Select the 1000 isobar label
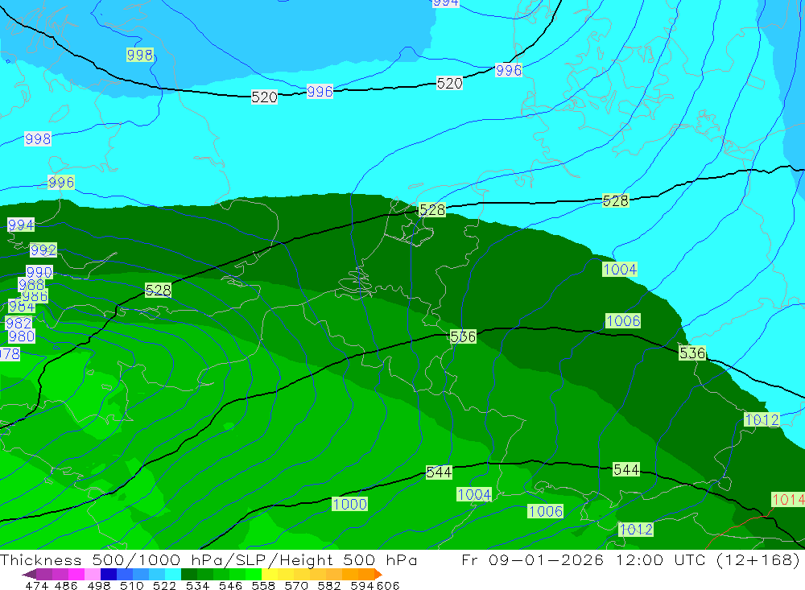This screenshot has height=590, width=805. click(x=349, y=504)
